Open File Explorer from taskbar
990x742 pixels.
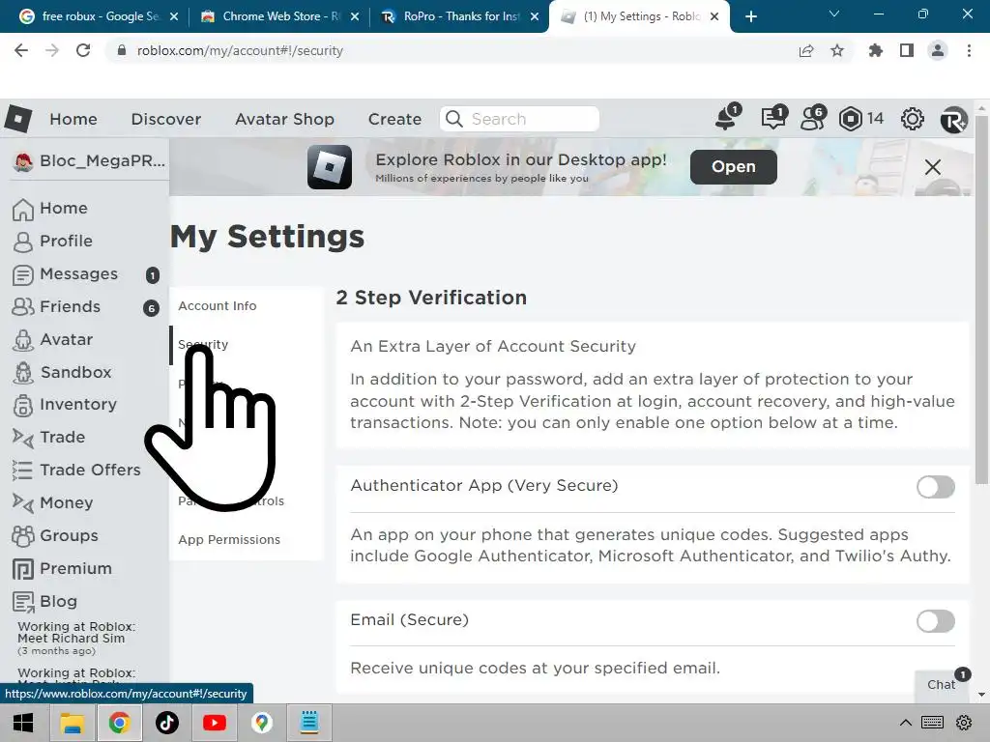pos(72,723)
